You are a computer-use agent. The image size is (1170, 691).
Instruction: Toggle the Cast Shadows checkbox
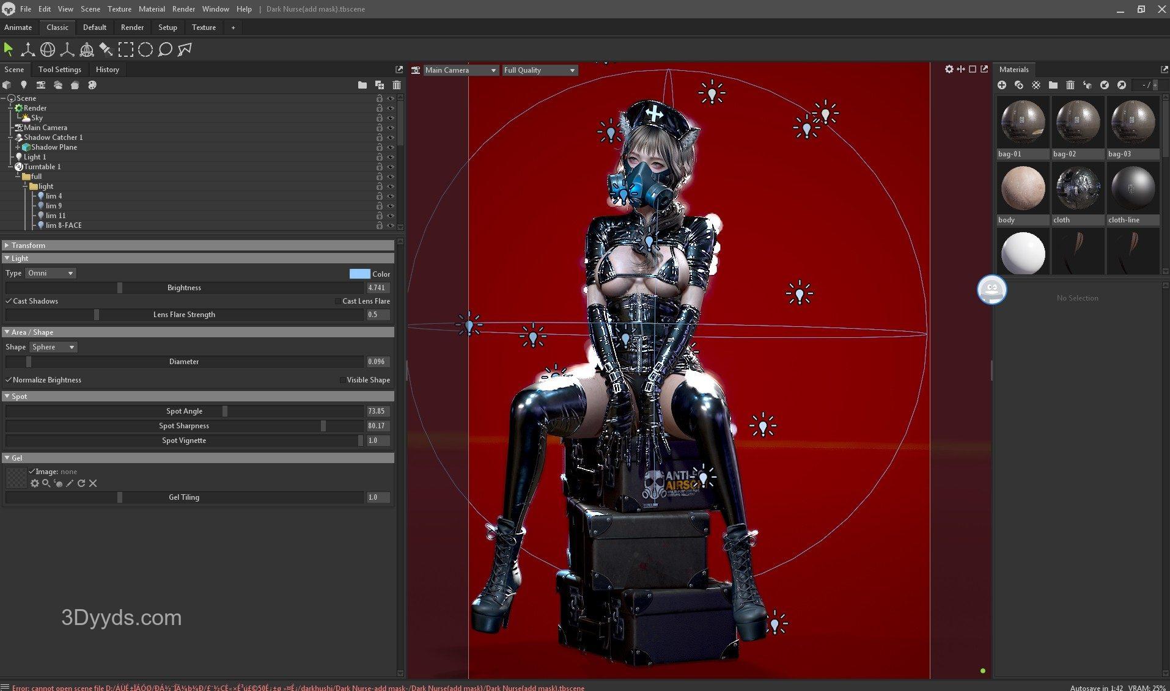tap(9, 301)
